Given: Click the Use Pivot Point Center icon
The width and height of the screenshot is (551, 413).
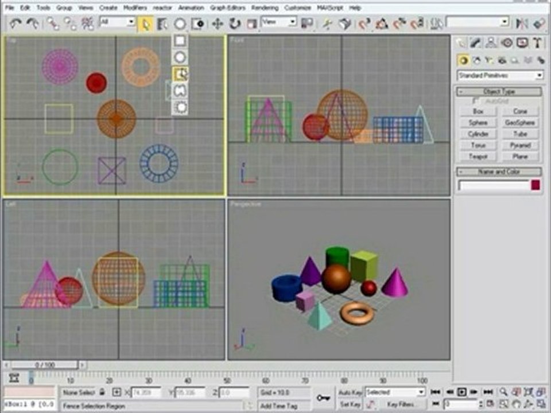Looking at the screenshot, I should [x=307, y=23].
